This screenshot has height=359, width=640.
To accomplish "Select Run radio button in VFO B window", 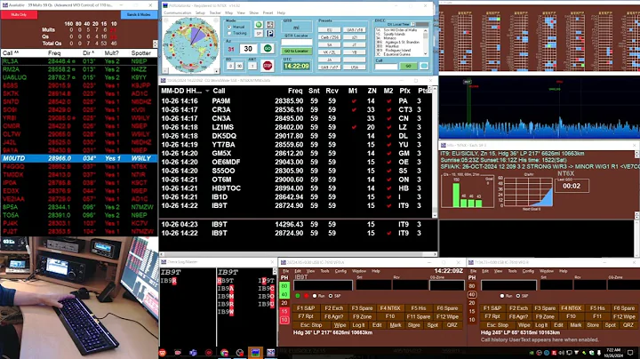I will [x=502, y=296].
